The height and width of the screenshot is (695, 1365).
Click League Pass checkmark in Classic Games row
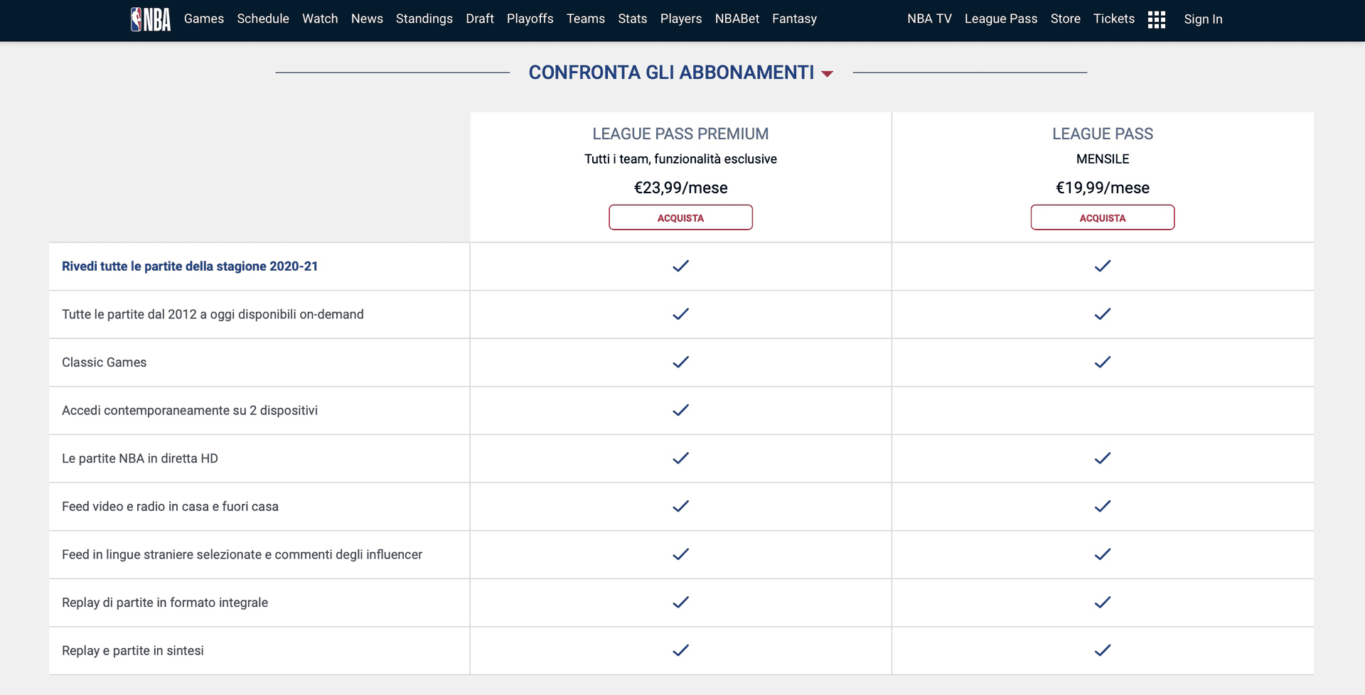(1103, 362)
